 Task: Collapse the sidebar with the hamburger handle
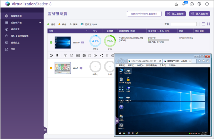[x=45, y=130]
